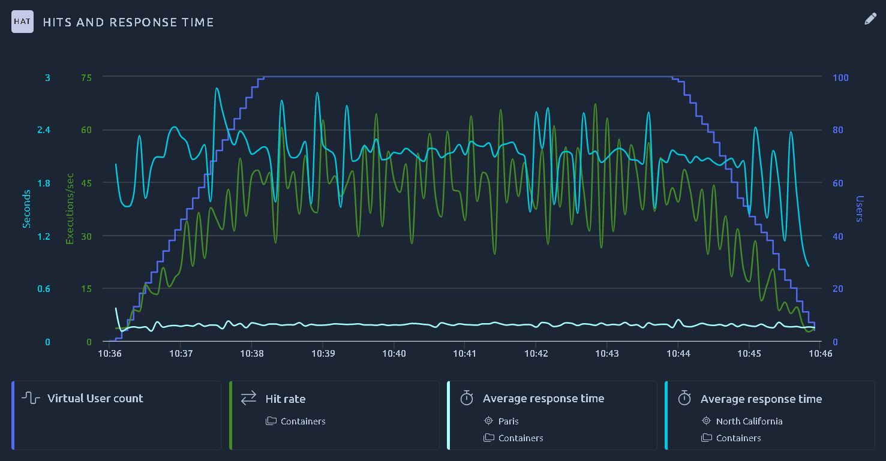Click the folder icon under Hit rate
The height and width of the screenshot is (461, 886).
(x=271, y=421)
